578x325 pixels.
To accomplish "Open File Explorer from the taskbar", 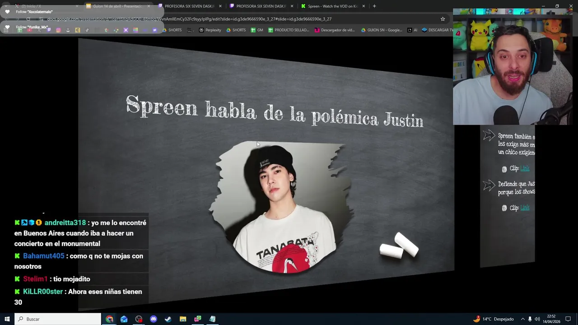I will [x=183, y=319].
